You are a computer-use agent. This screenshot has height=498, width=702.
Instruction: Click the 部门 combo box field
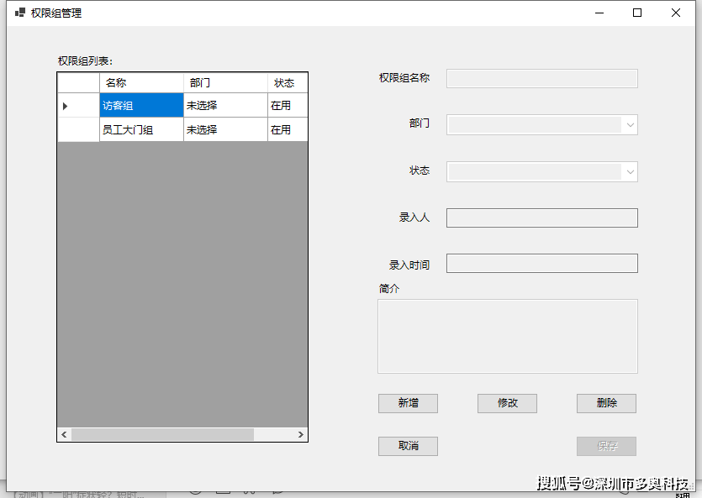click(538, 124)
